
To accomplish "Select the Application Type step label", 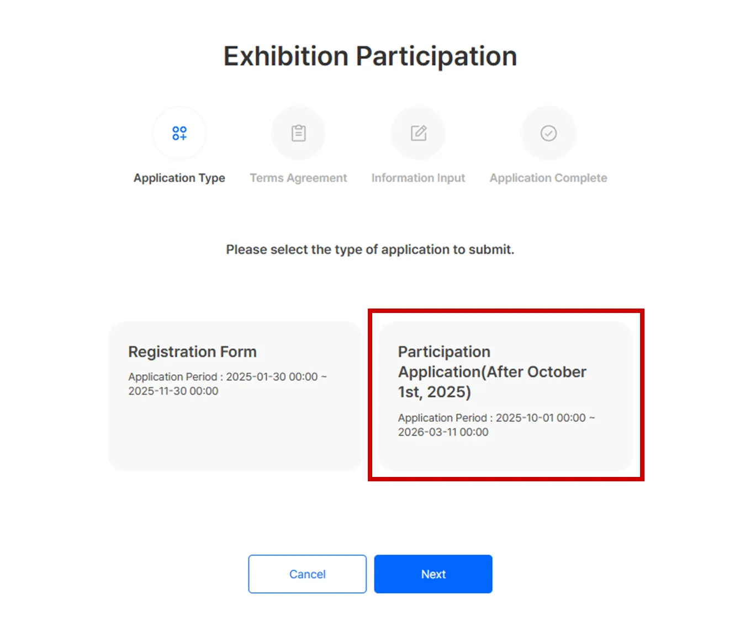I will (x=179, y=178).
